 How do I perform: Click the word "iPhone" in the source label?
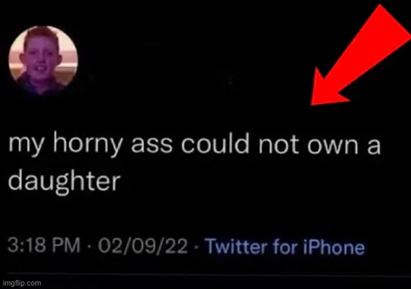(334, 246)
